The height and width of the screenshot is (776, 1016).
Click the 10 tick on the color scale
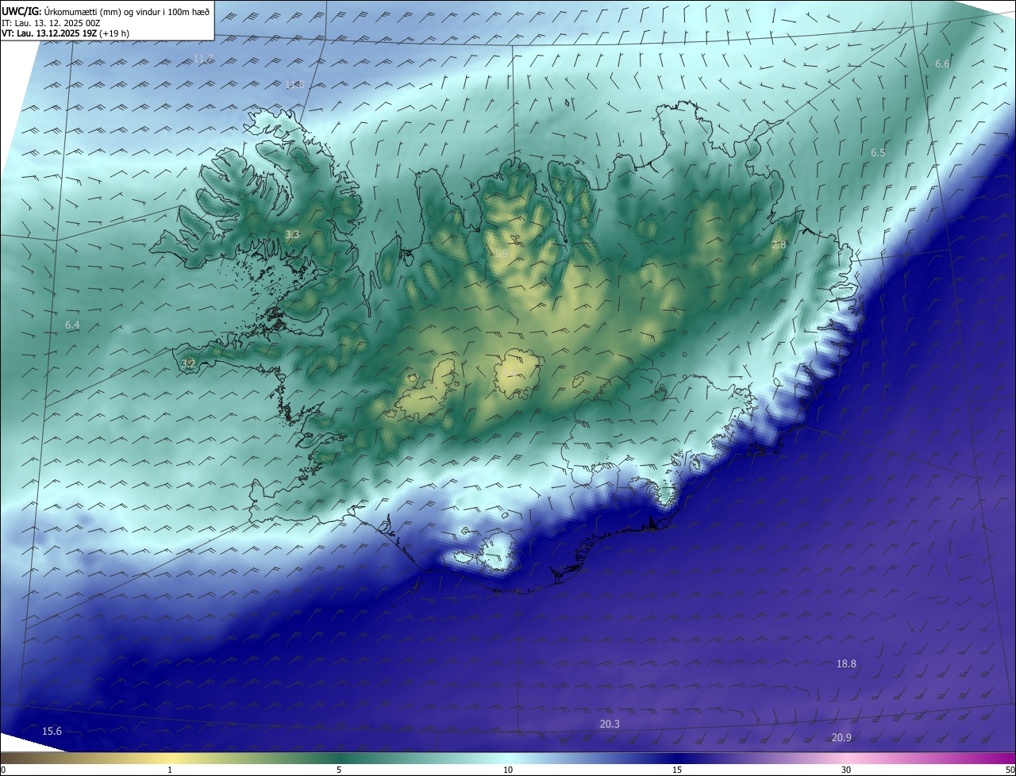point(508,770)
